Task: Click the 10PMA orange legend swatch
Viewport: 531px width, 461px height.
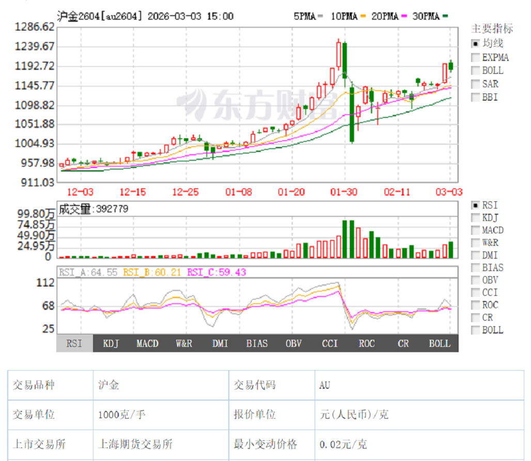Action: pyautogui.click(x=364, y=17)
